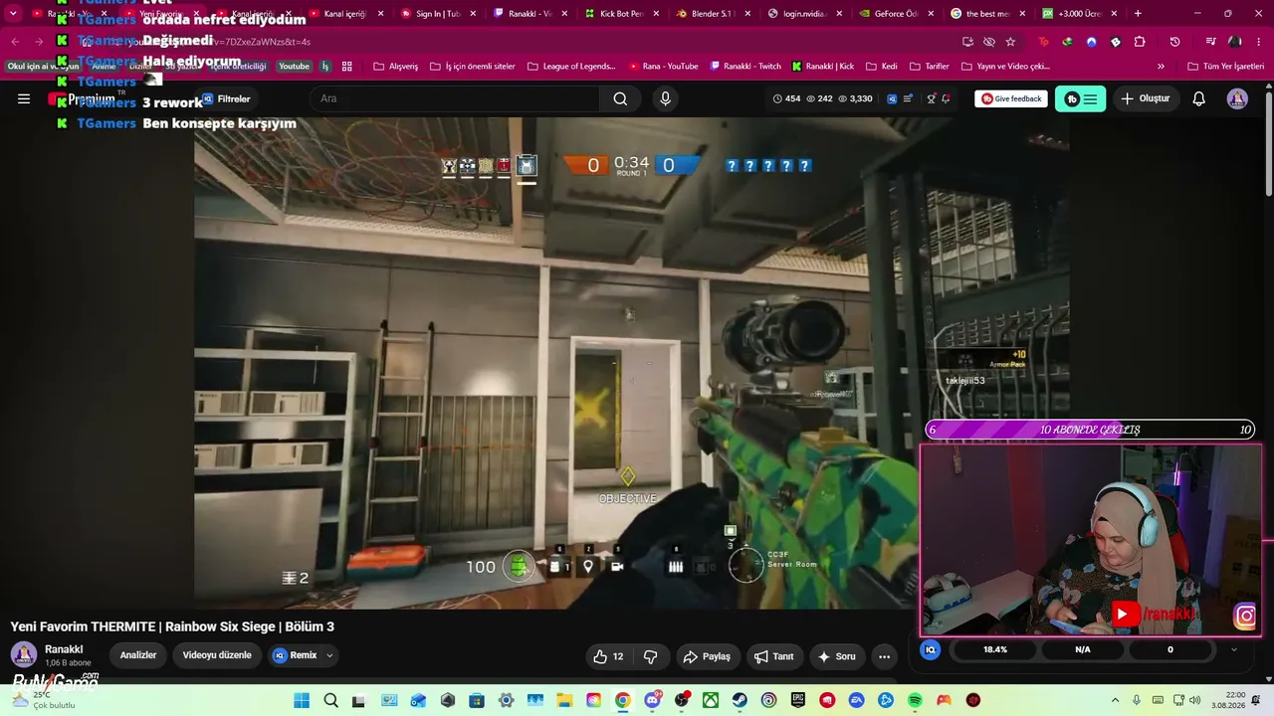Toggle the crossed-eye tracking protection icon
The width and height of the screenshot is (1274, 716).
tap(988, 42)
